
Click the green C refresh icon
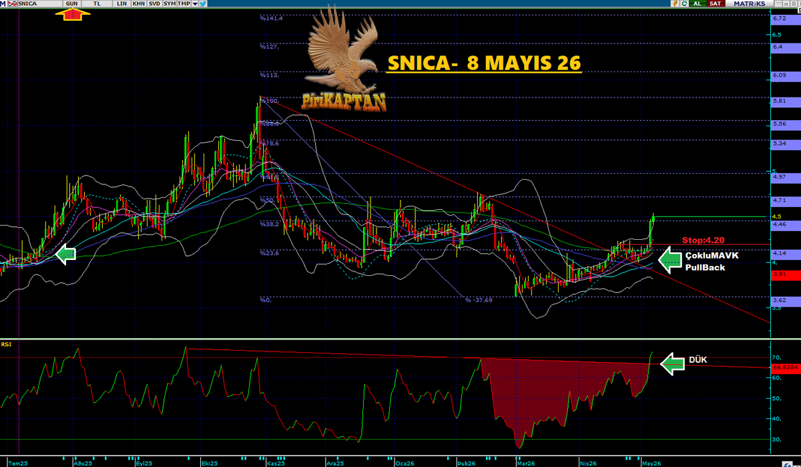[684, 3]
